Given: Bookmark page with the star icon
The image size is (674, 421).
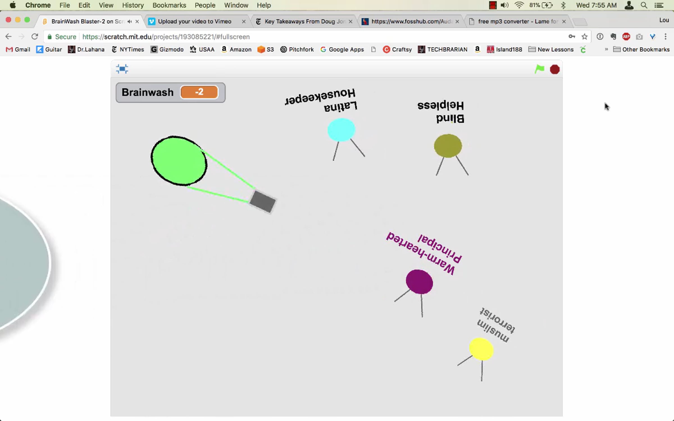Looking at the screenshot, I should point(584,37).
